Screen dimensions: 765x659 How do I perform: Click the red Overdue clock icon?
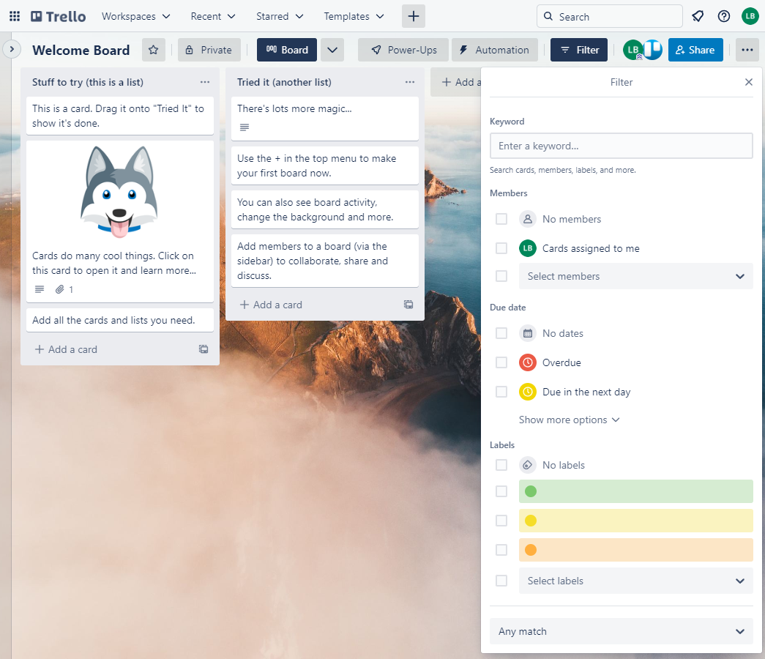point(527,362)
